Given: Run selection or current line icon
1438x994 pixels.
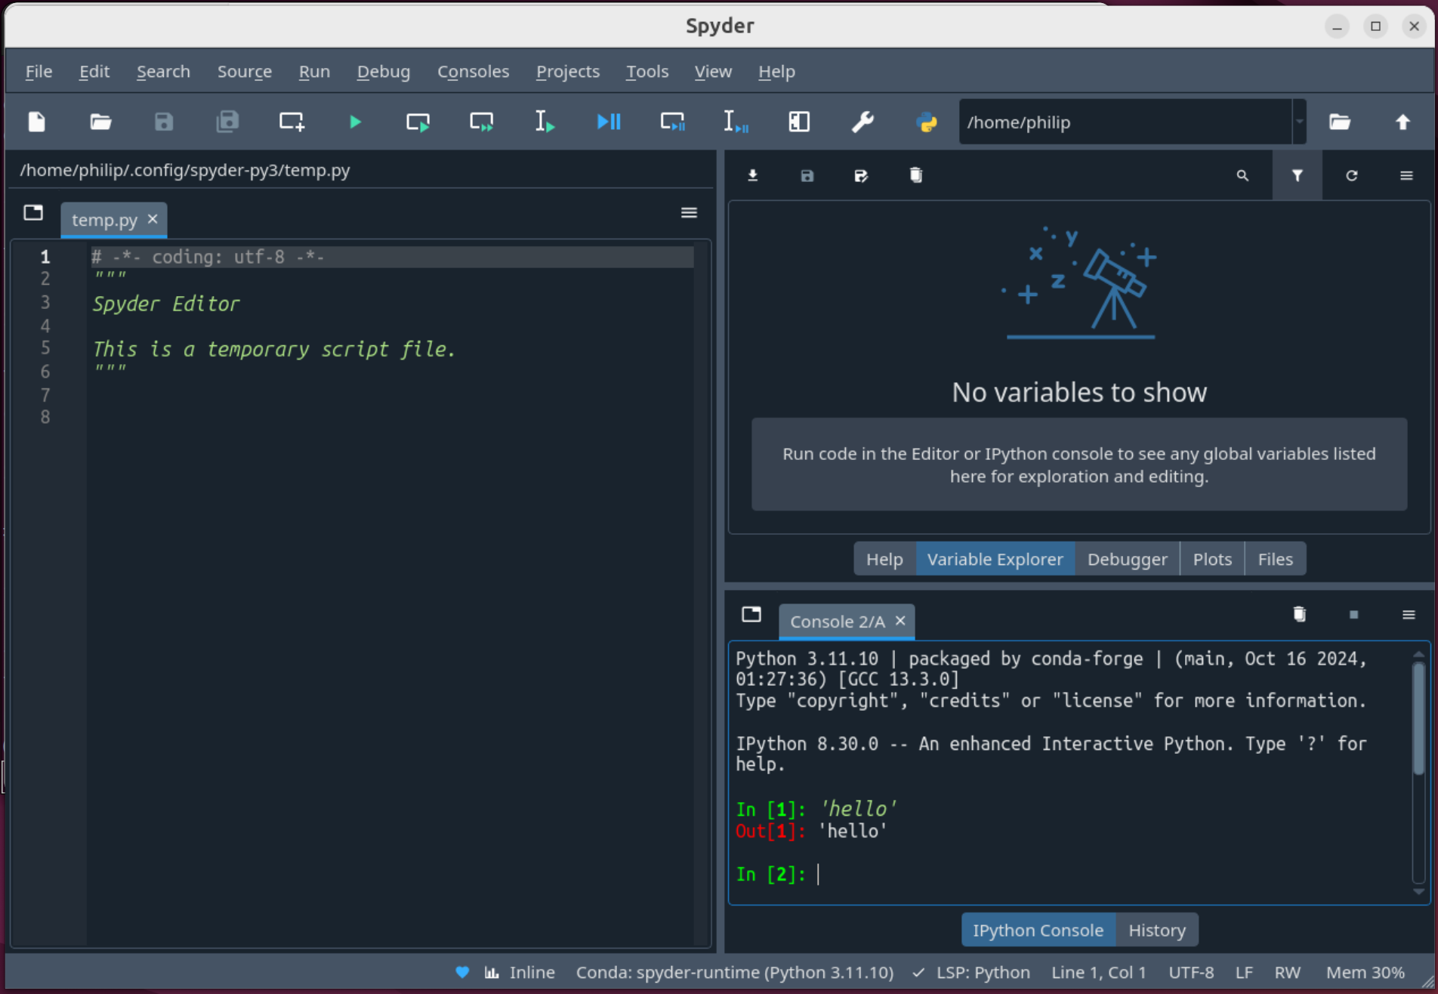Looking at the screenshot, I should 545,122.
